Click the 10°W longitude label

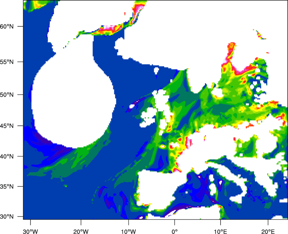pyautogui.click(x=129, y=231)
